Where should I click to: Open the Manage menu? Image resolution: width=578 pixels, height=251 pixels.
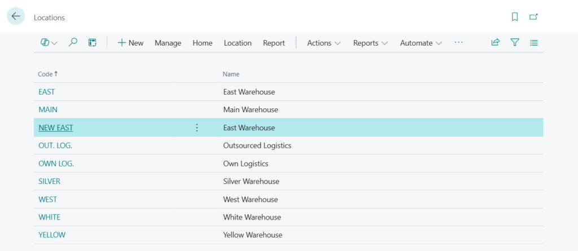[168, 43]
